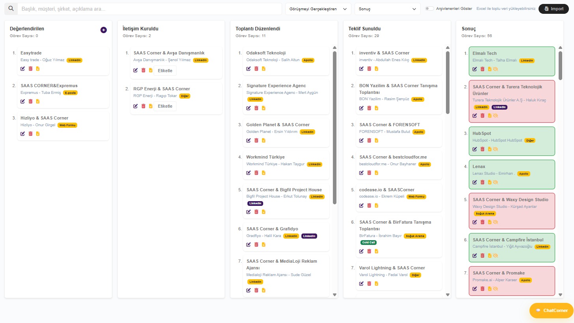Edit the Varol Lightning card
The image size is (574, 323).
tap(361, 284)
